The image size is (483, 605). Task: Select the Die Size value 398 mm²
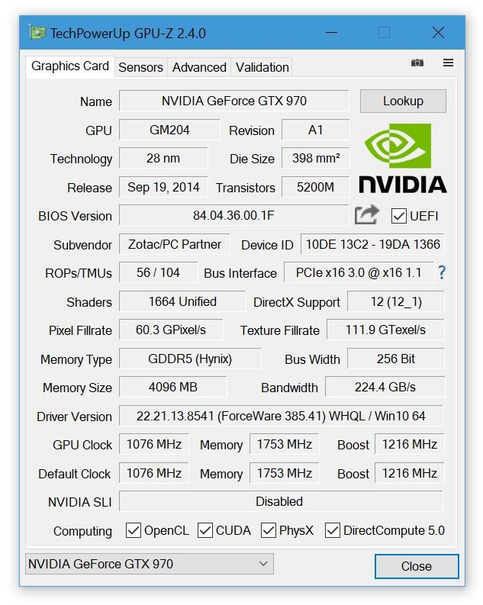click(316, 158)
